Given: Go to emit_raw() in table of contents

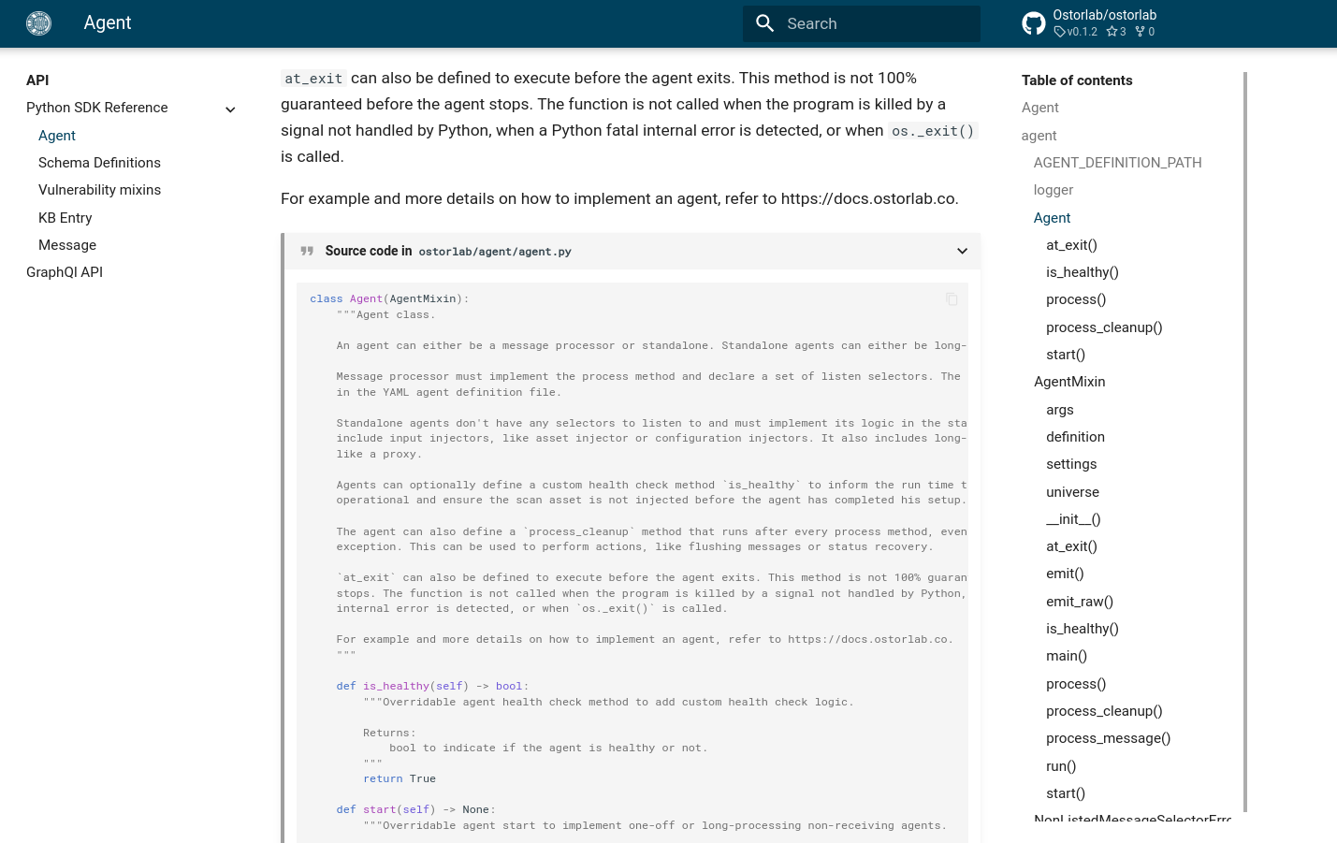Looking at the screenshot, I should click(x=1080, y=602).
